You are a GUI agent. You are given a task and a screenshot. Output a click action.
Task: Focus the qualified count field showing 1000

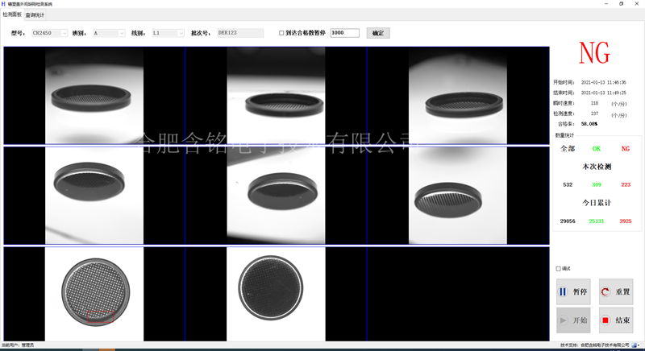coord(344,33)
